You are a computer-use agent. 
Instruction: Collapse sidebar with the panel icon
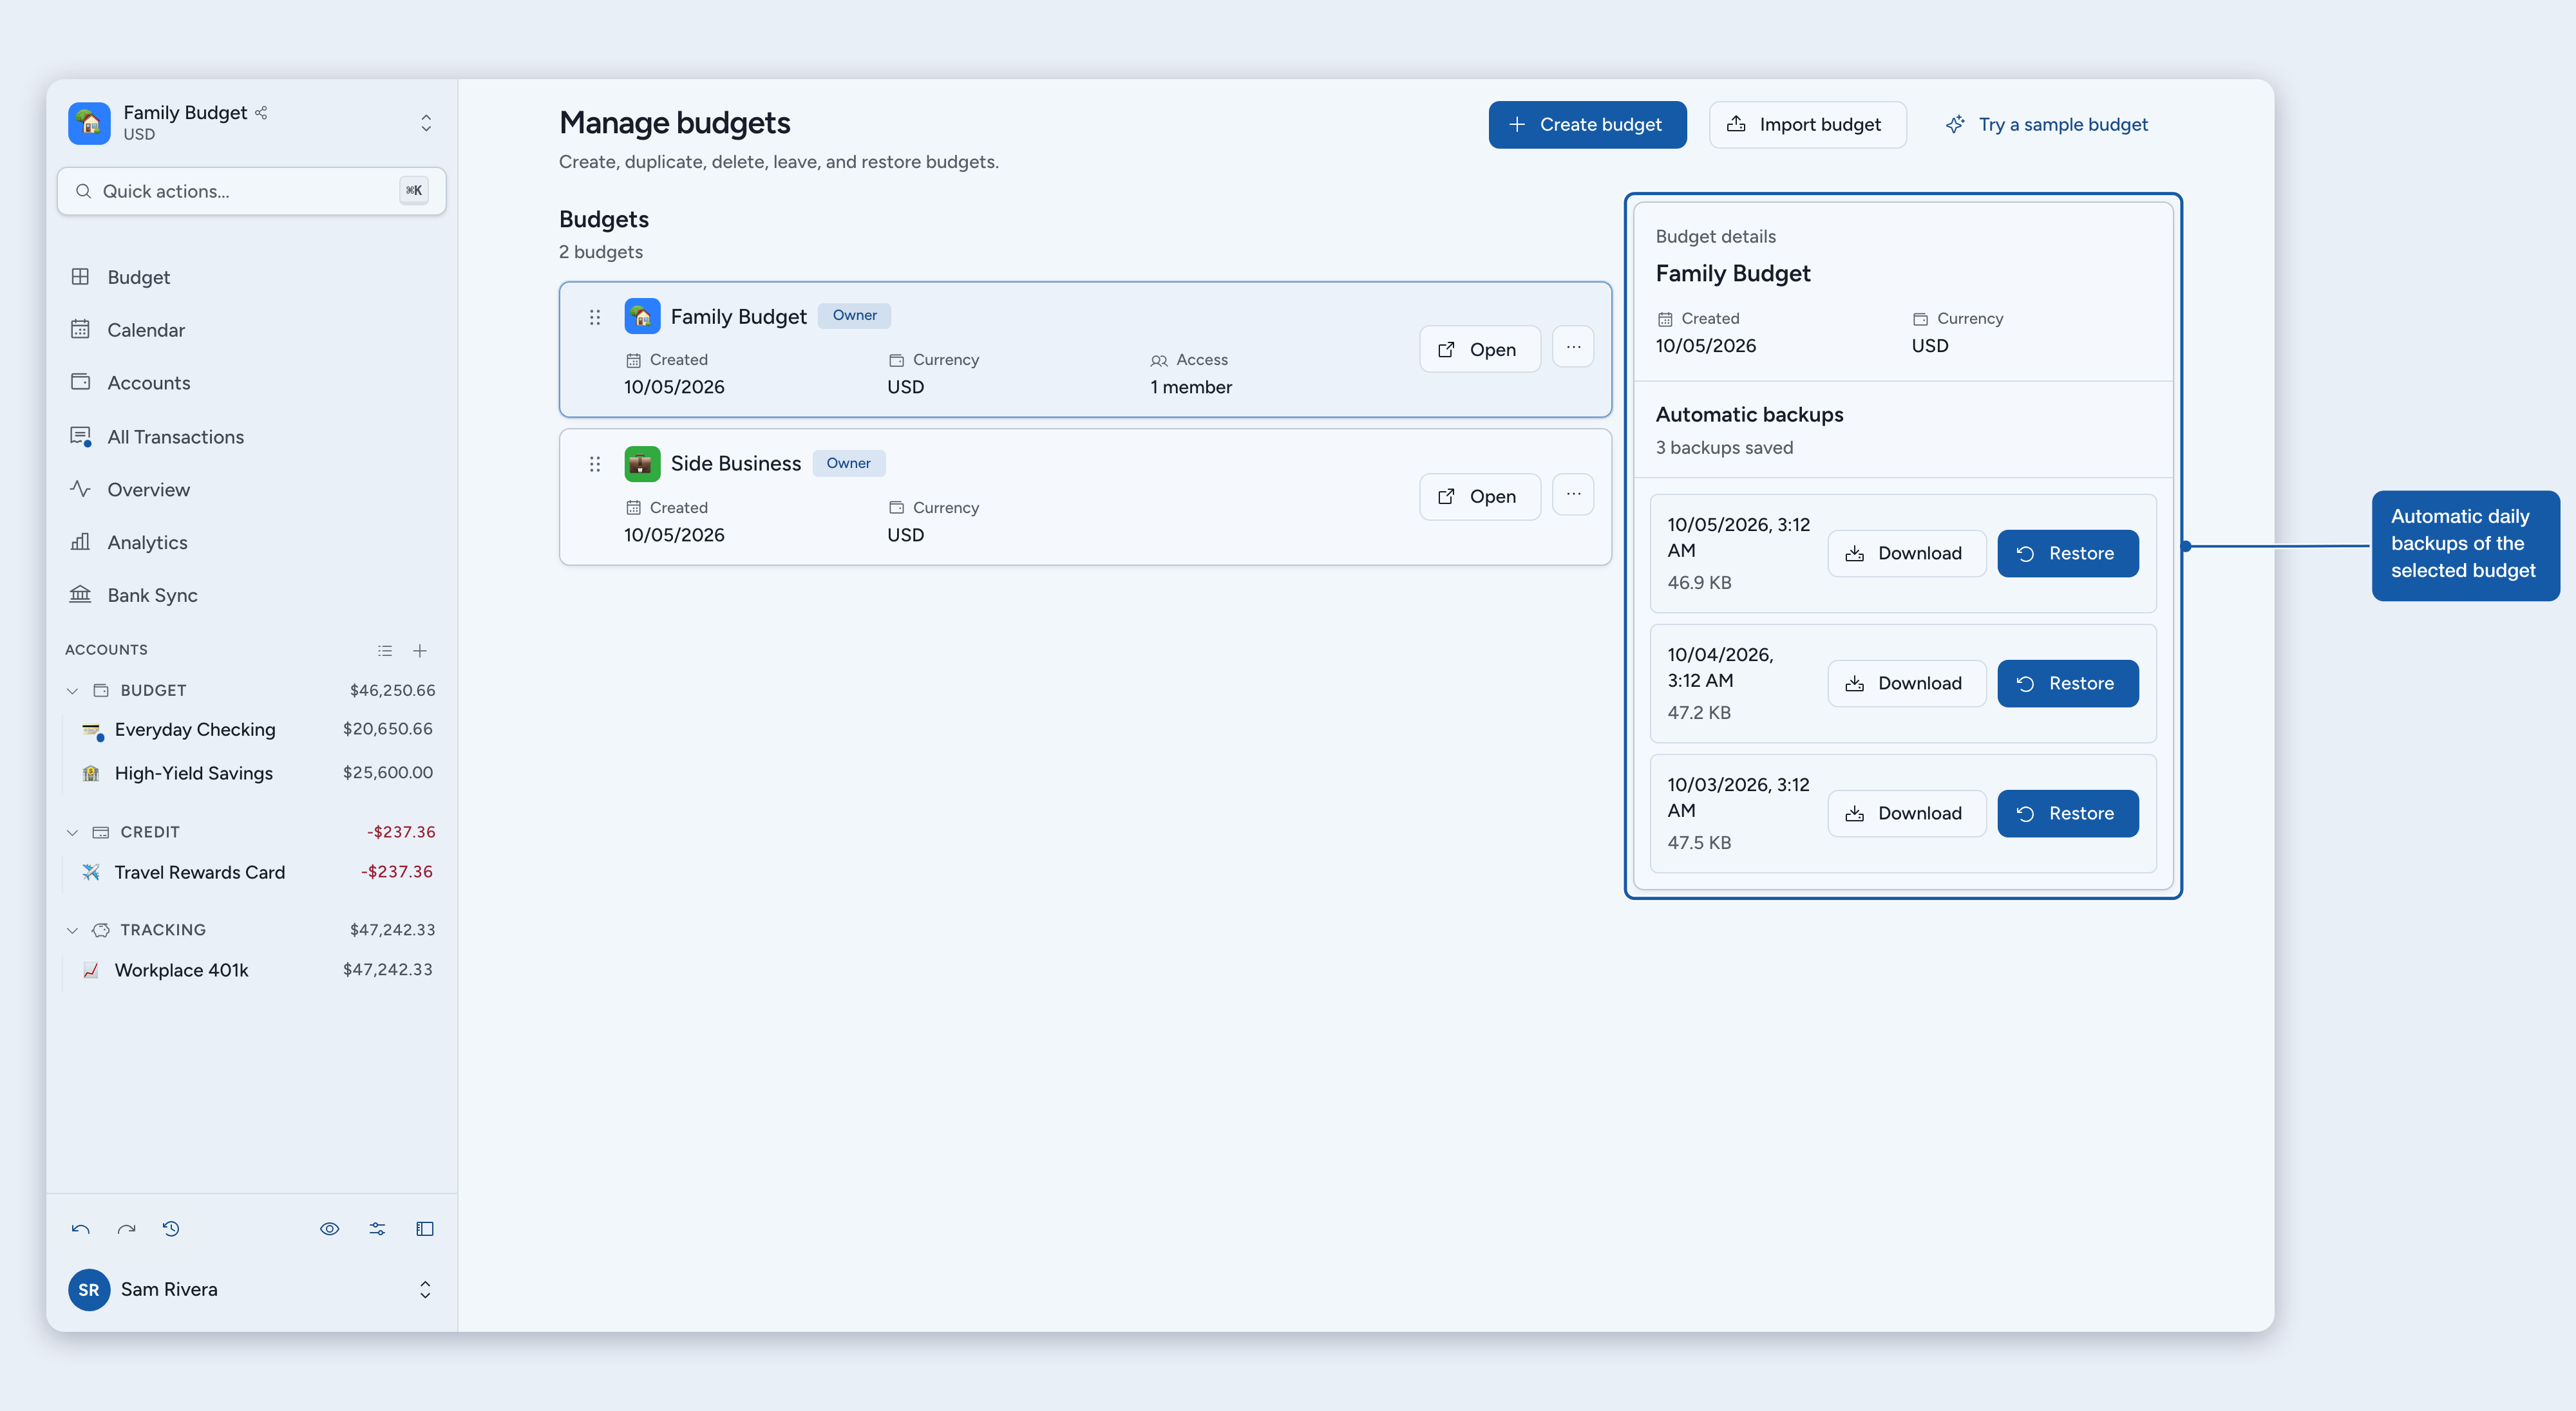(x=425, y=1229)
